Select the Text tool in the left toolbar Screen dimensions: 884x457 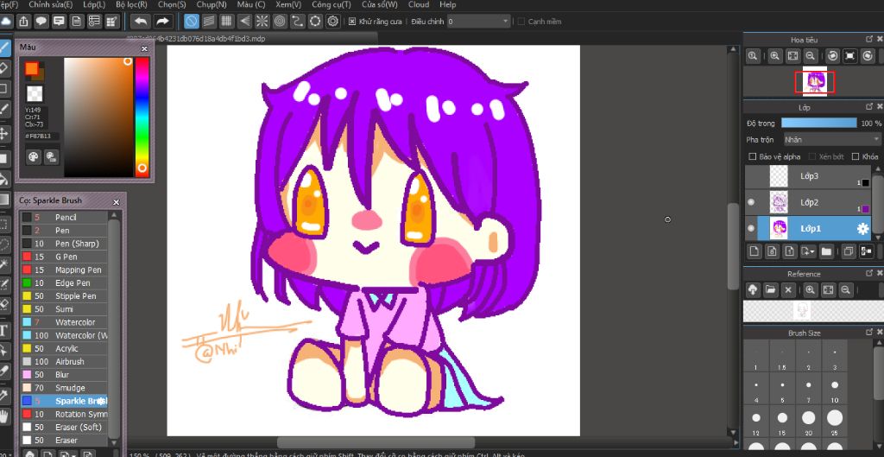(4, 330)
